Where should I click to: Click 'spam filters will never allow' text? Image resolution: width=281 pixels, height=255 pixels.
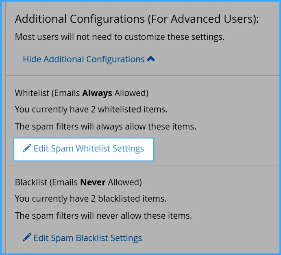click(x=103, y=215)
